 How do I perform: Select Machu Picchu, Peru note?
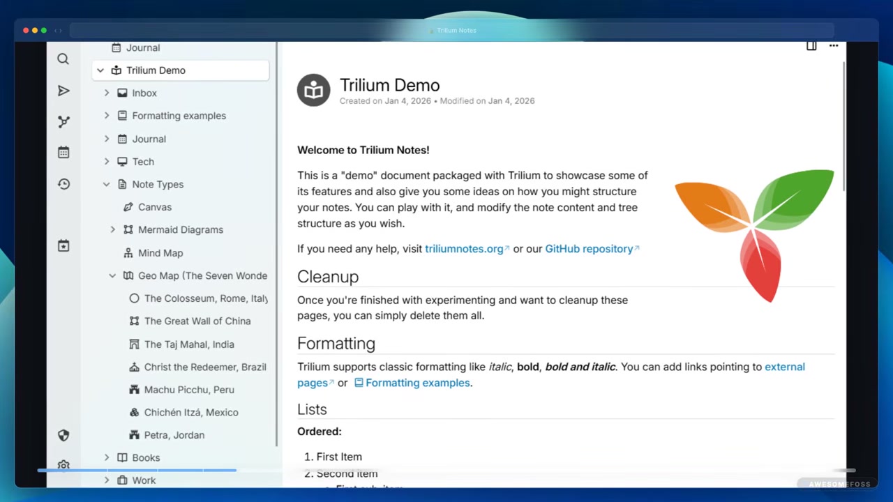click(x=181, y=390)
